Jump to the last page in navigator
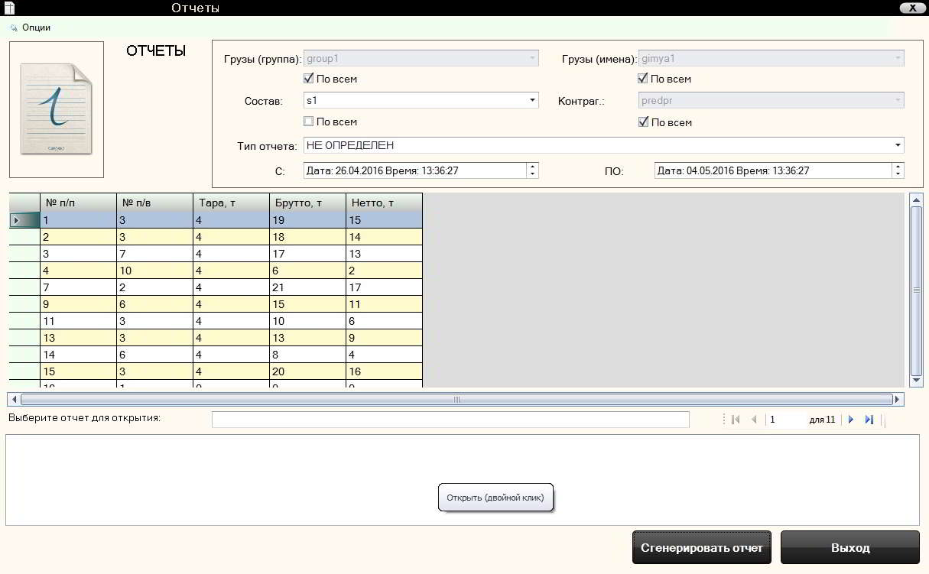The width and height of the screenshot is (929, 574). coord(869,420)
